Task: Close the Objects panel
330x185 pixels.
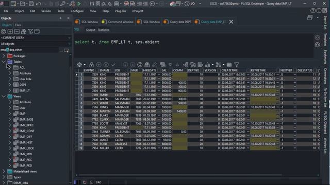Action: point(68,18)
